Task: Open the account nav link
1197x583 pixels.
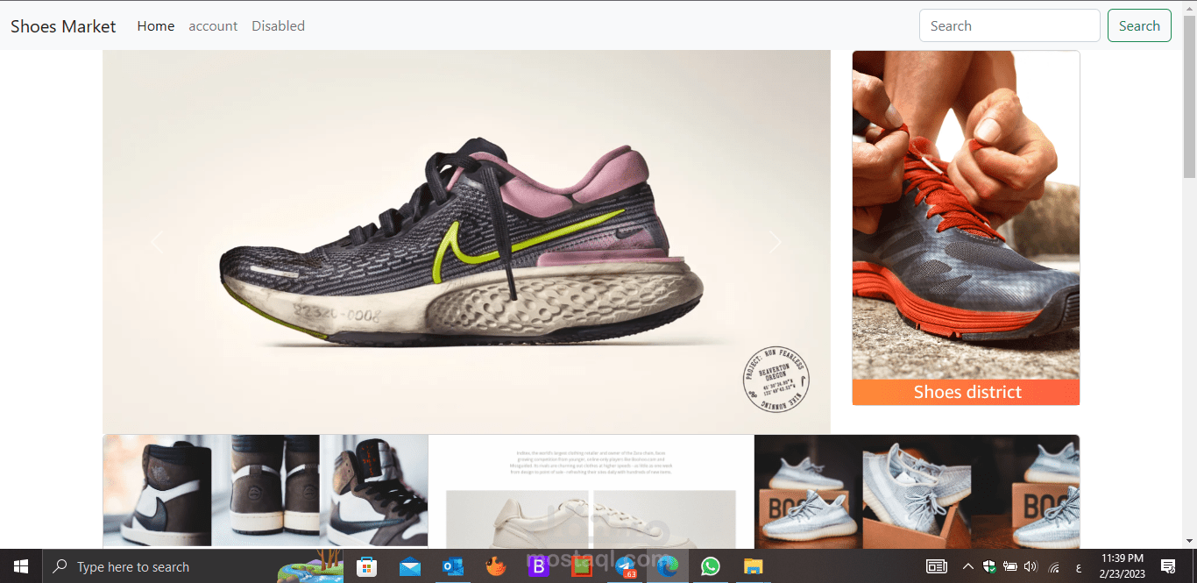Action: (213, 26)
